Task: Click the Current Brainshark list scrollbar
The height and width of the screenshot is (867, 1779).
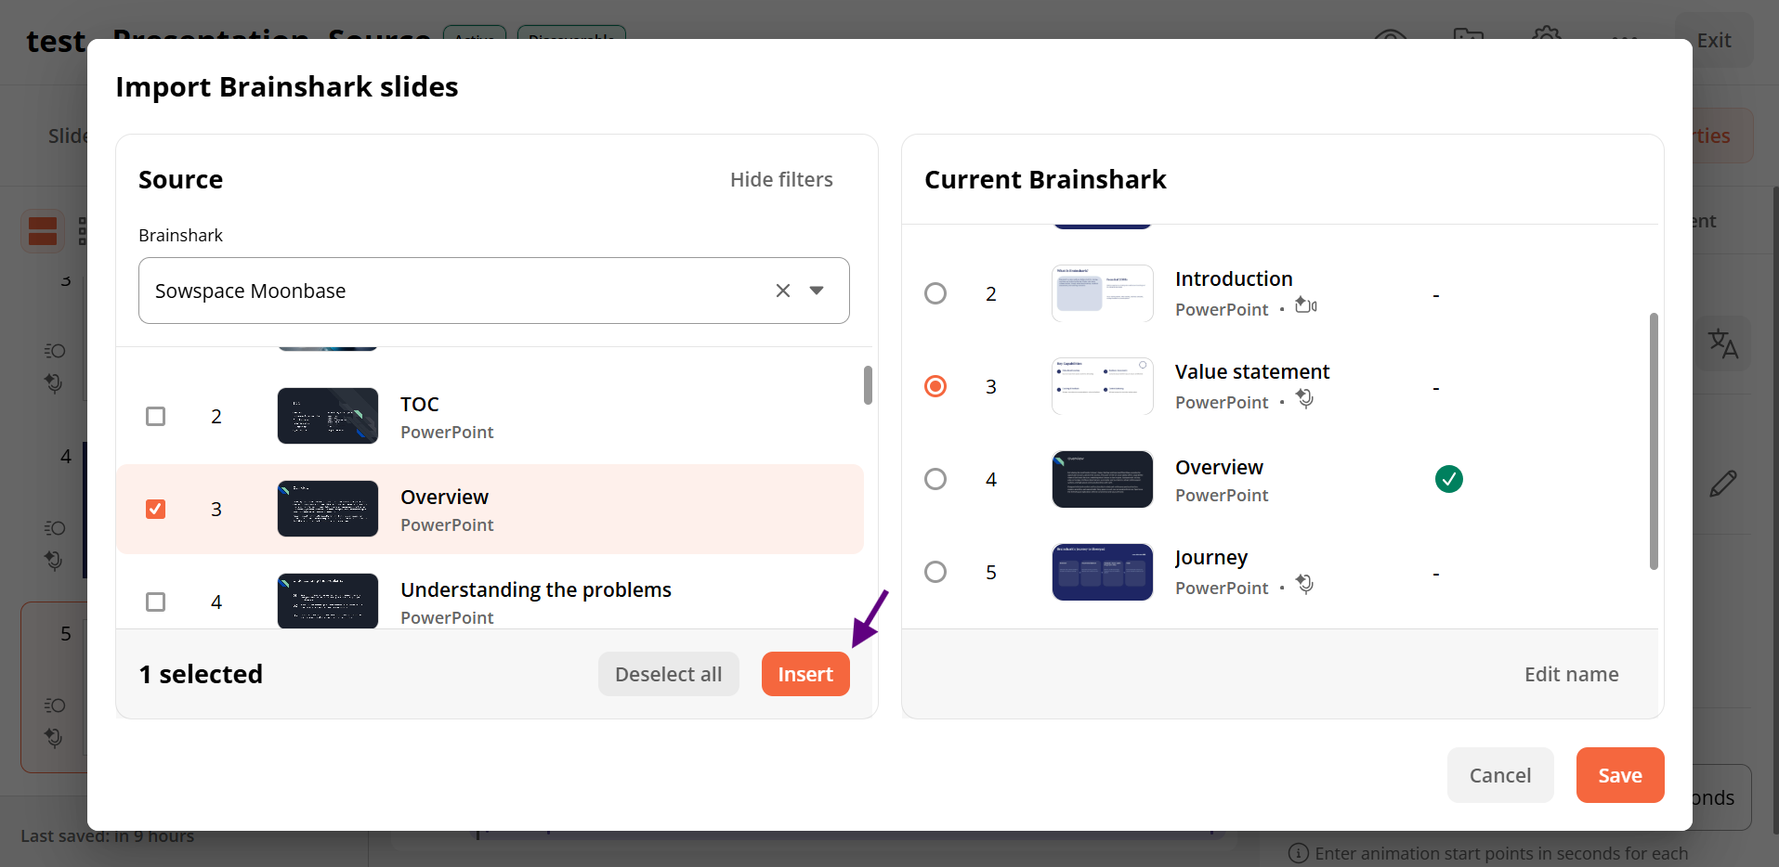Action: pos(1654,441)
